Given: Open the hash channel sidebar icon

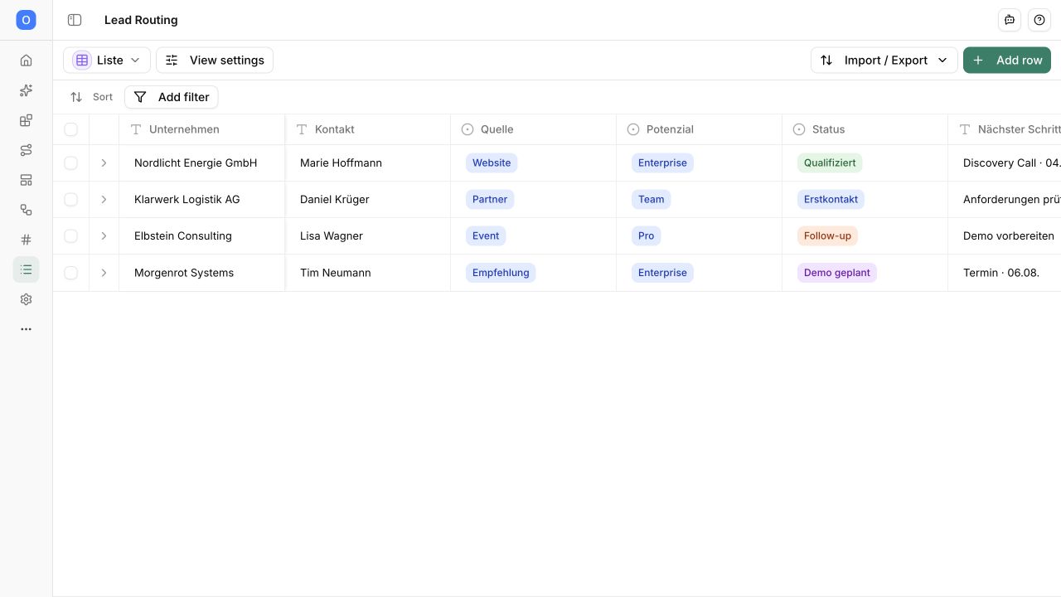Looking at the screenshot, I should coord(26,240).
